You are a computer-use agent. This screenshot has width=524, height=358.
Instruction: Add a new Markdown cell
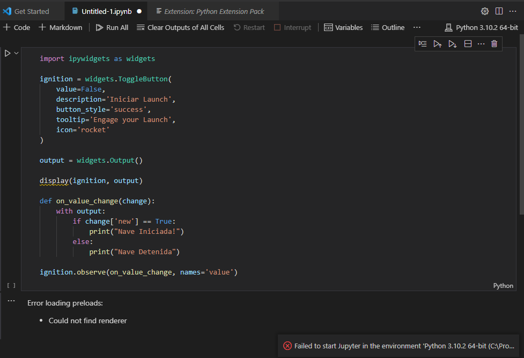click(x=61, y=27)
